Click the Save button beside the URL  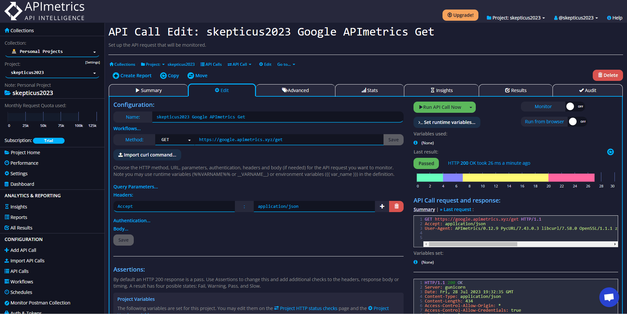(393, 140)
